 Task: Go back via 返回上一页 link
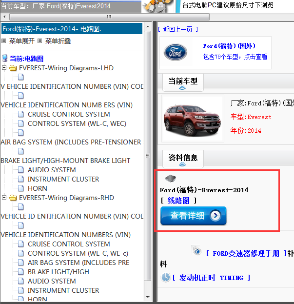tap(178, 29)
